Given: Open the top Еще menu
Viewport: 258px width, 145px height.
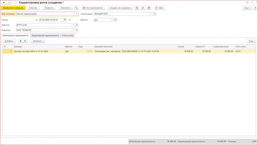Looking at the screenshot, I should click(x=247, y=8).
